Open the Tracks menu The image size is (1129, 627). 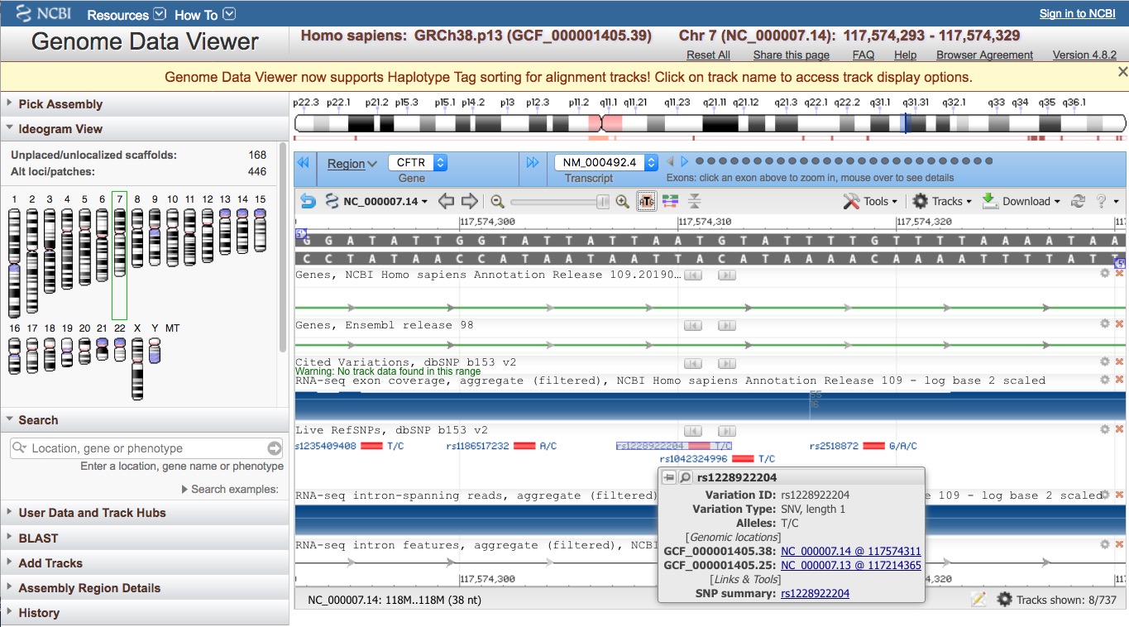click(x=940, y=201)
